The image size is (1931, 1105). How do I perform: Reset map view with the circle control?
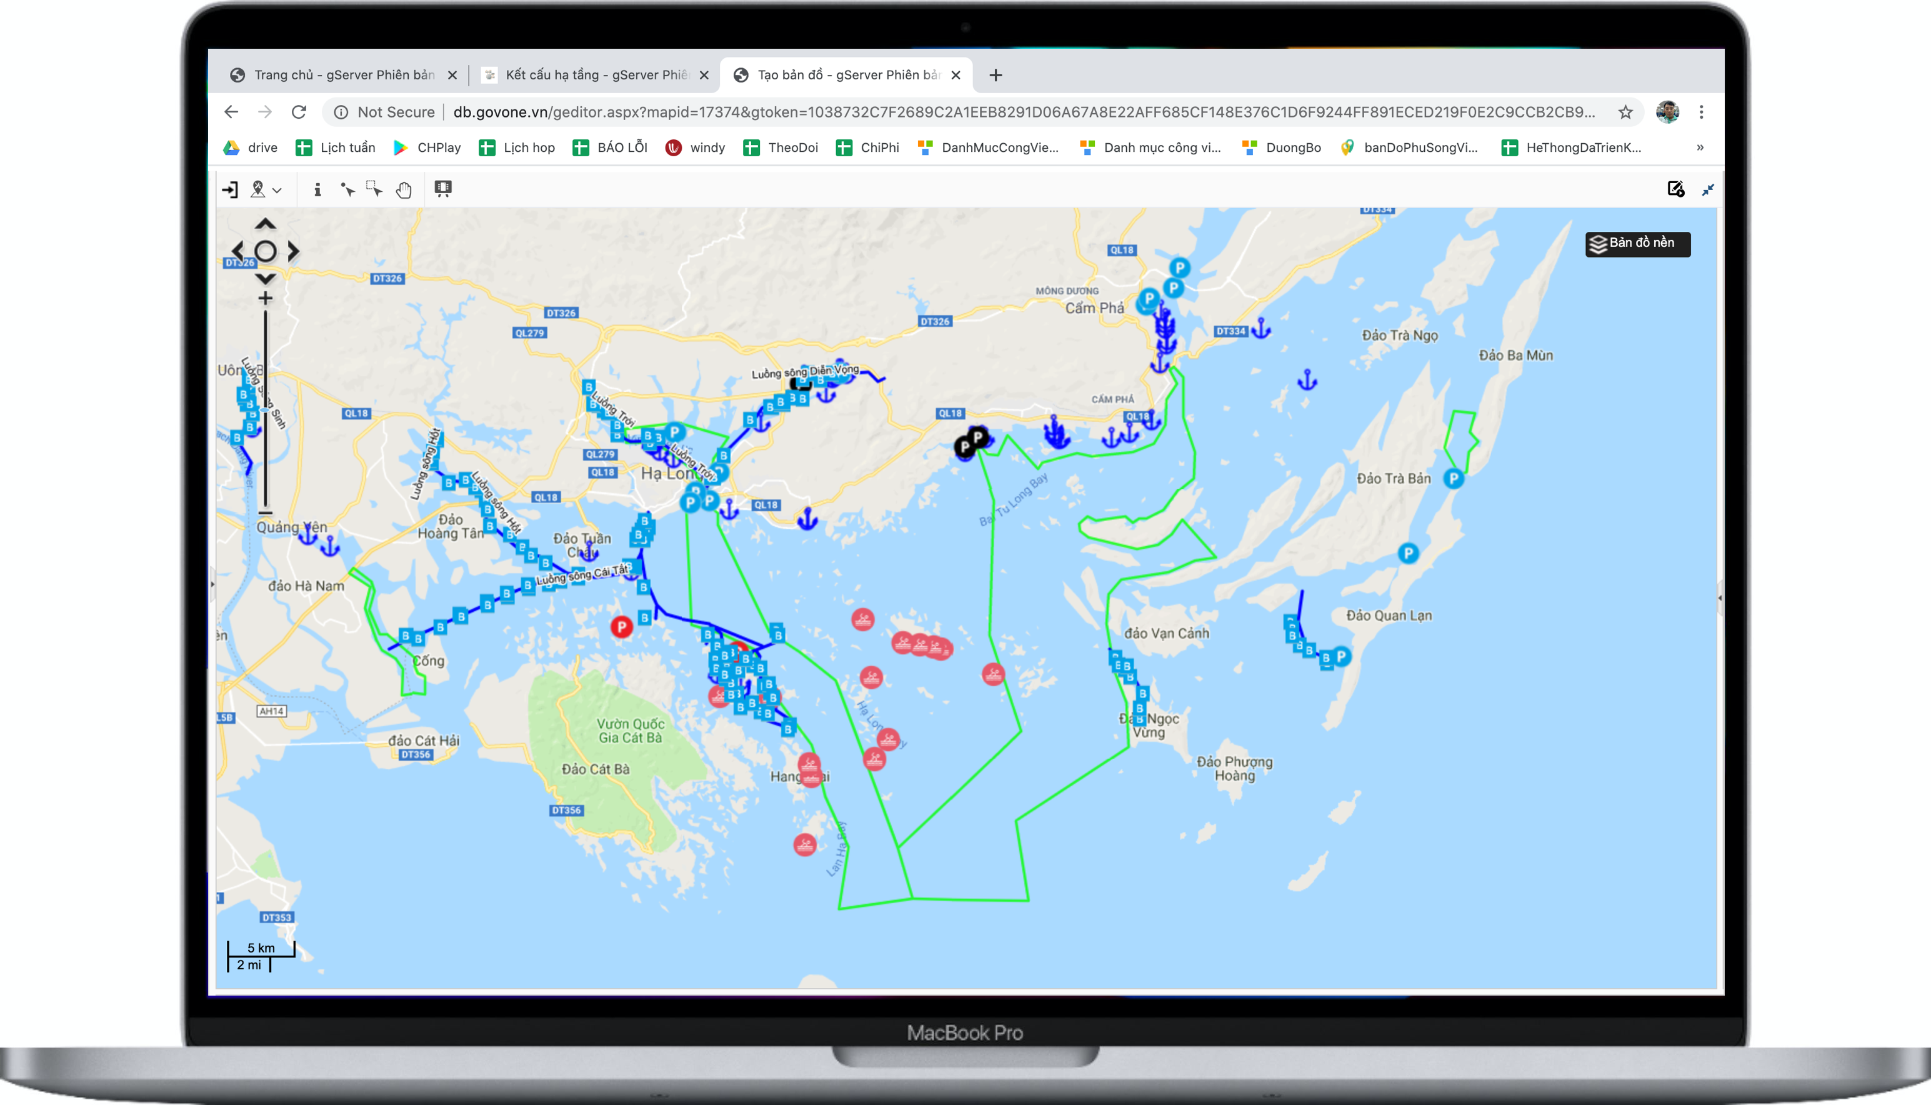click(265, 251)
